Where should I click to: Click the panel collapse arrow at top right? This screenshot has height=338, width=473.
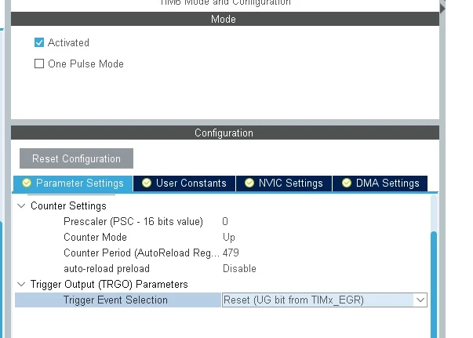click(442, 8)
